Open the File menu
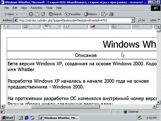The image size is (161, 121). pyautogui.click(x=7, y=8)
